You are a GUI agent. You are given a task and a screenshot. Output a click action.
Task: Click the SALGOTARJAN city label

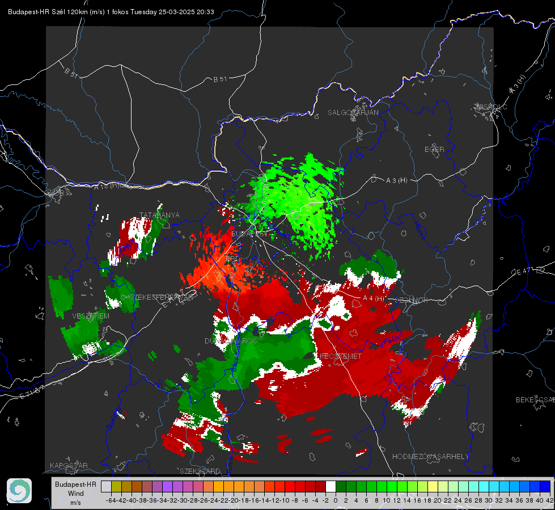coord(353,113)
